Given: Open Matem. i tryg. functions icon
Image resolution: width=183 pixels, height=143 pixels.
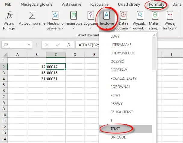Looking at the screenshot, I should (x=155, y=15).
